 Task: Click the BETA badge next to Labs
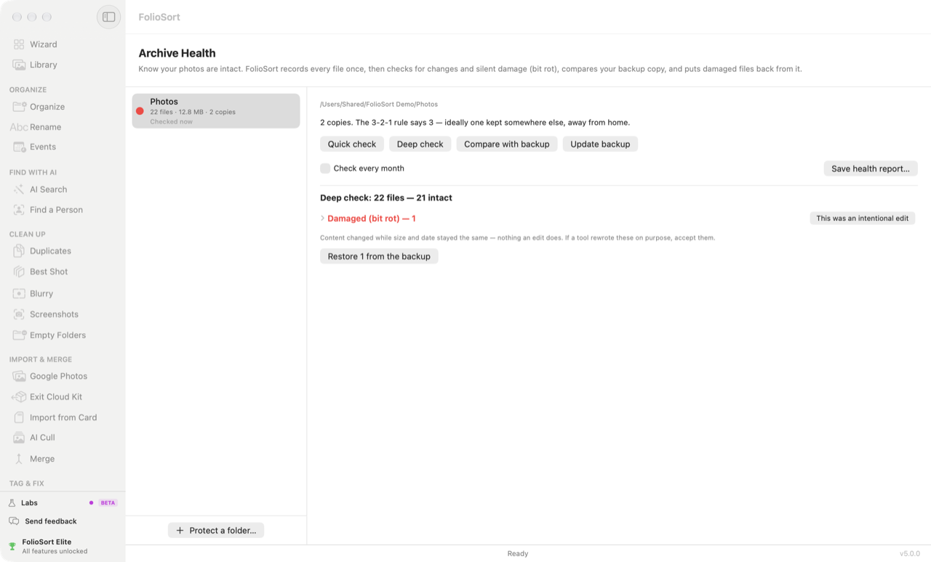click(108, 503)
